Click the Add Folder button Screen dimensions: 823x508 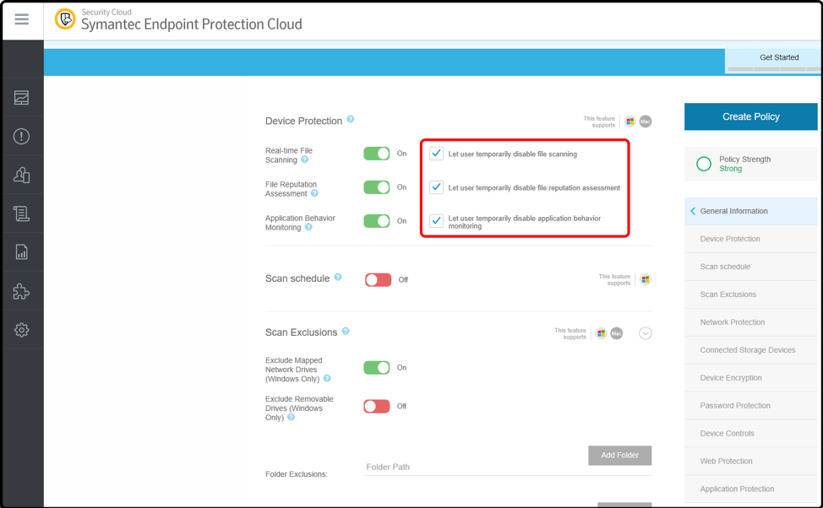620,456
